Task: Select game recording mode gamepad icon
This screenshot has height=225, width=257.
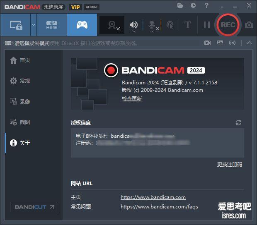Action: pyautogui.click(x=82, y=25)
